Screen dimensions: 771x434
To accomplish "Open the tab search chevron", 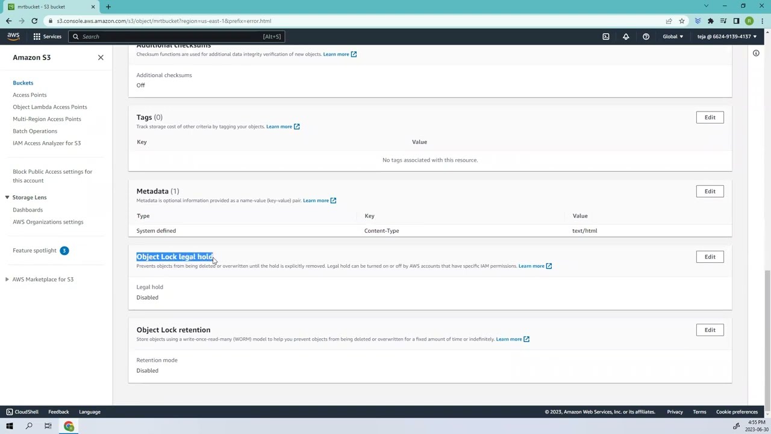I will click(x=707, y=6).
